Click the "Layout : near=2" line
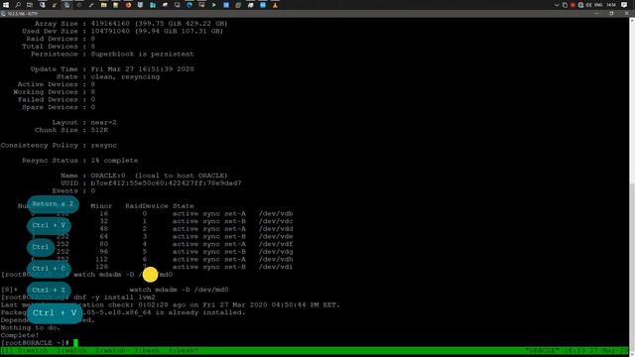This screenshot has width=635, height=357. click(84, 123)
